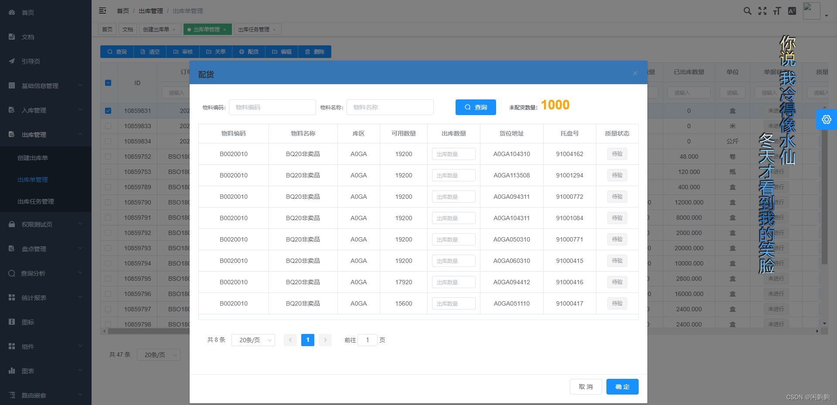Collapse the sidebar with the hamburger icon

[x=102, y=10]
